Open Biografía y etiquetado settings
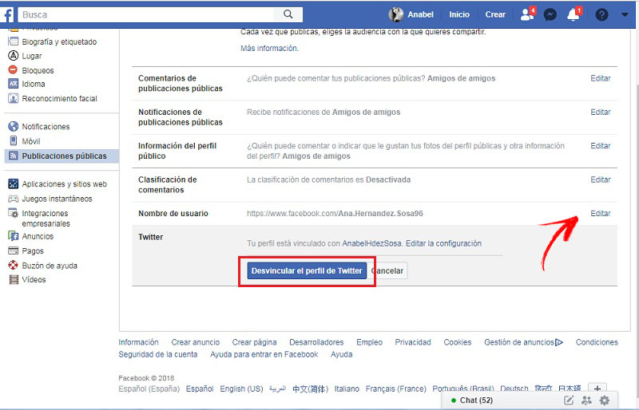Image resolution: width=639 pixels, height=410 pixels. (x=59, y=41)
